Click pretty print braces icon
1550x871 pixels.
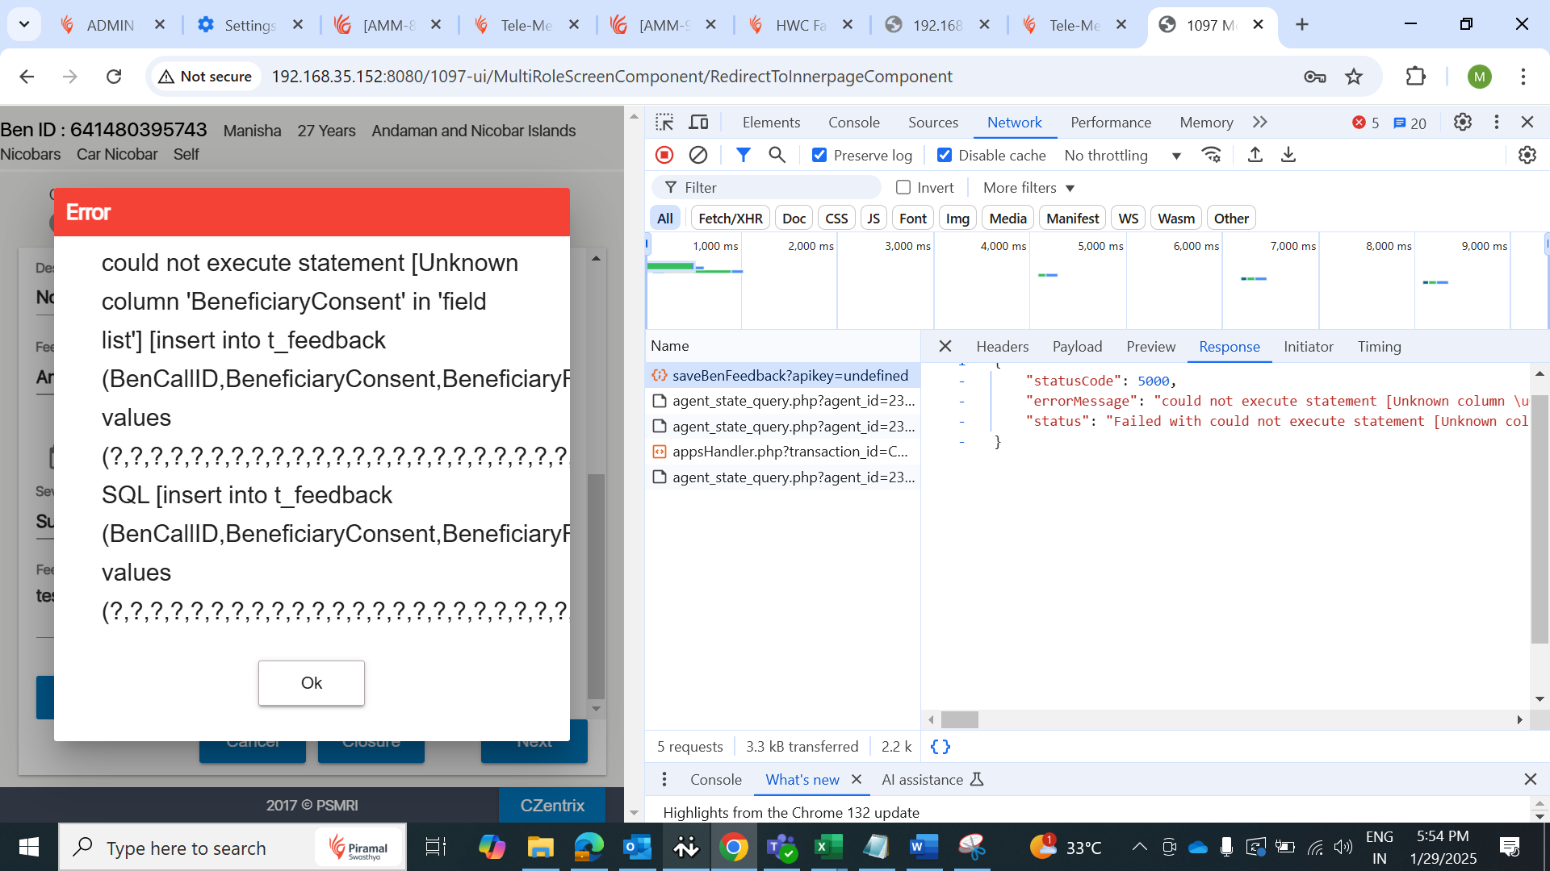click(x=940, y=747)
